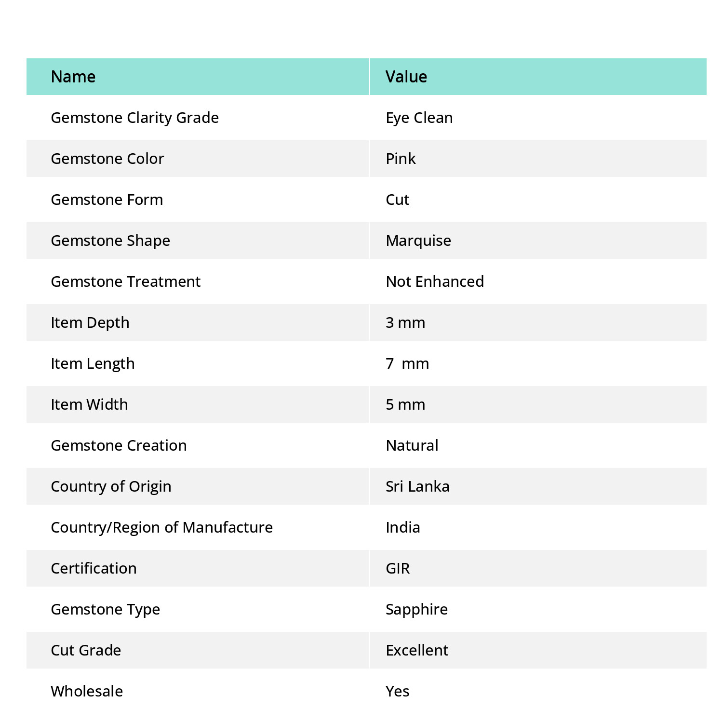This screenshot has width=723, height=723.
Task: Click the Value column header
Action: (406, 77)
